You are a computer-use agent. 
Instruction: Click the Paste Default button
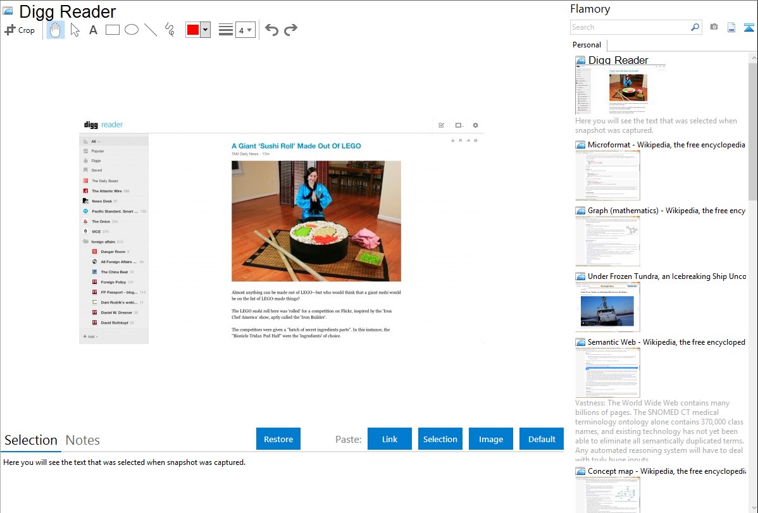click(542, 439)
